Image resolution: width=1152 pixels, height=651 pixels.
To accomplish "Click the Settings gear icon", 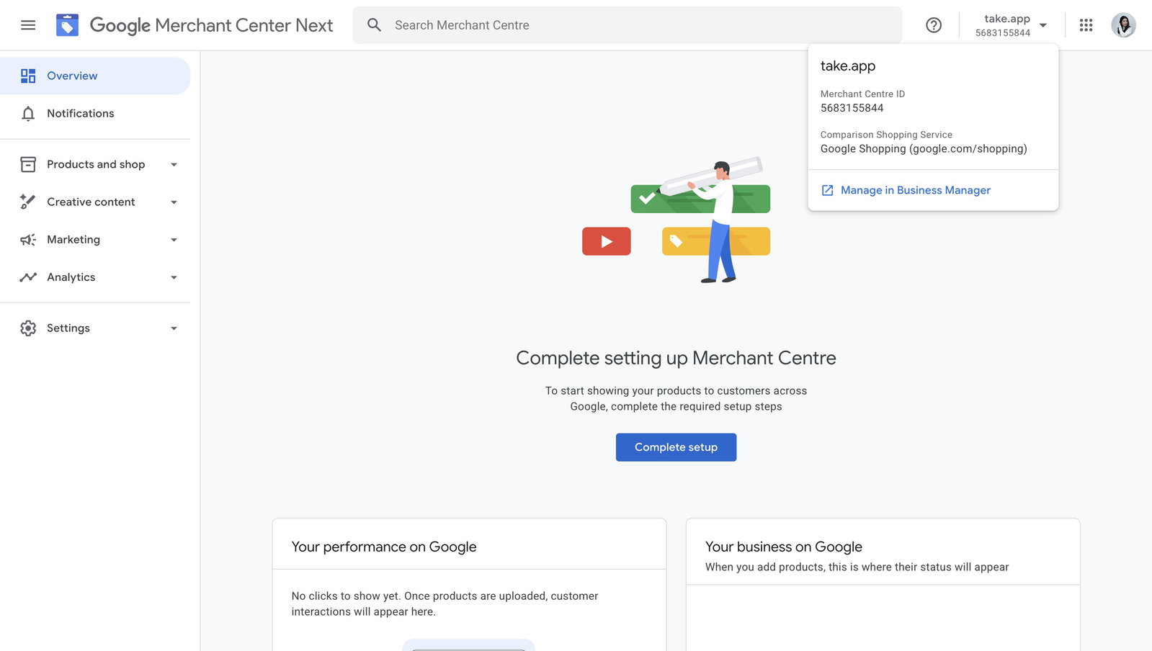I will point(28,328).
